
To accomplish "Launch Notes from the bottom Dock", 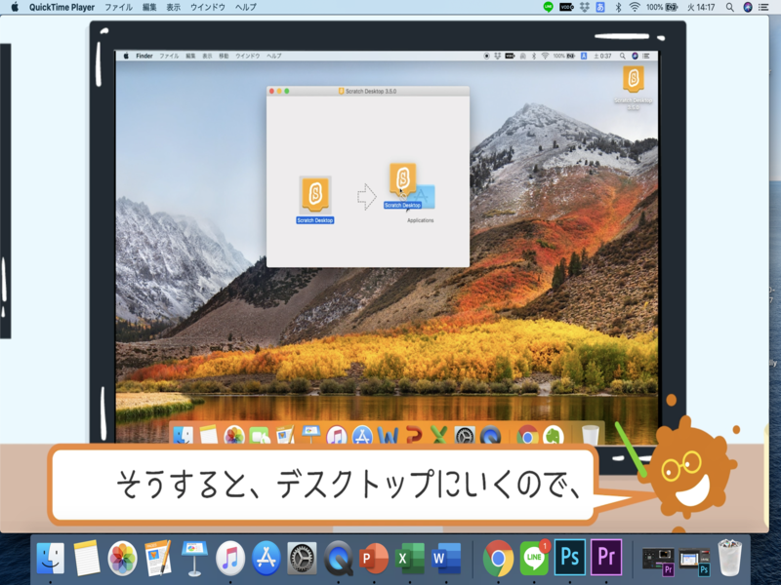I will 87,558.
